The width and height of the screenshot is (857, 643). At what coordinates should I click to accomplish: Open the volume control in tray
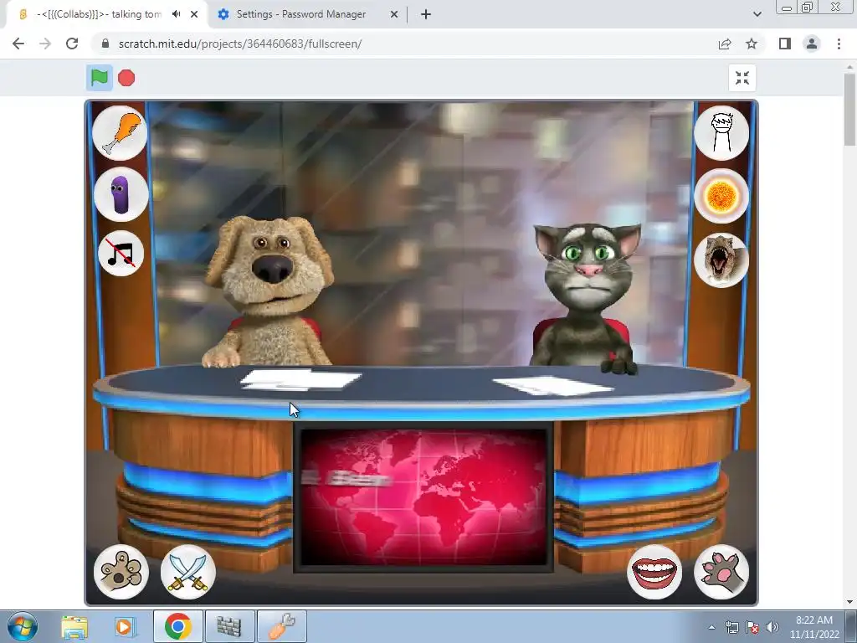pos(772,627)
